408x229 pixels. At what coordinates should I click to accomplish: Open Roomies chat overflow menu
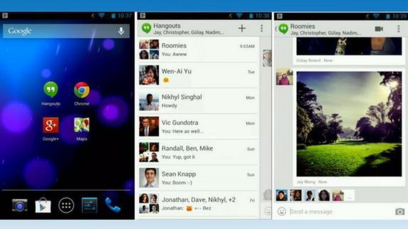click(x=398, y=29)
